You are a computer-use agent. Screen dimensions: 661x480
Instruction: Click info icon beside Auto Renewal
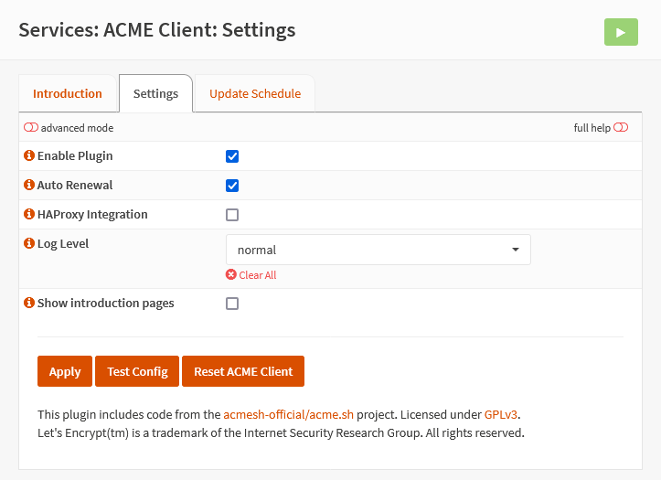29,186
